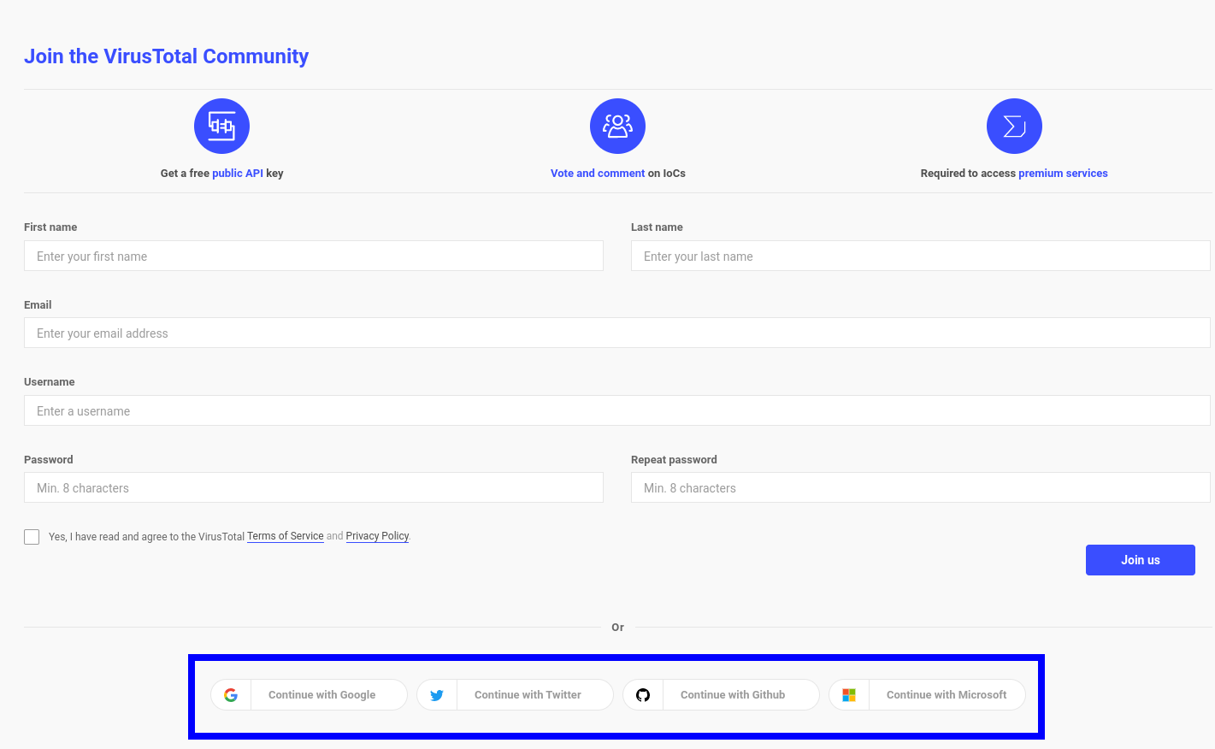Focus the Email address input field
The image size is (1215, 749).
[x=617, y=333]
